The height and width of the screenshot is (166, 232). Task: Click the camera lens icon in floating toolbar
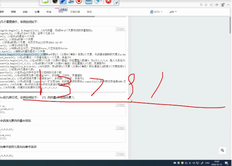point(55,2)
